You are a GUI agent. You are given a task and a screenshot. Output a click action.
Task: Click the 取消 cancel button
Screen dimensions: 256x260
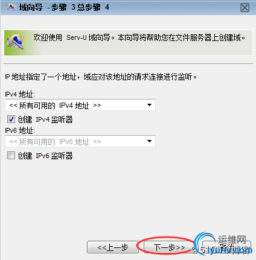click(x=226, y=247)
